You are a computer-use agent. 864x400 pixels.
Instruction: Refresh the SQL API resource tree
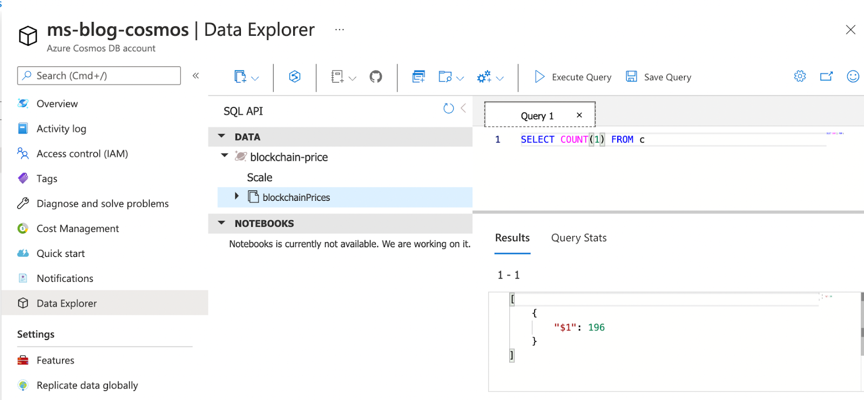point(448,109)
